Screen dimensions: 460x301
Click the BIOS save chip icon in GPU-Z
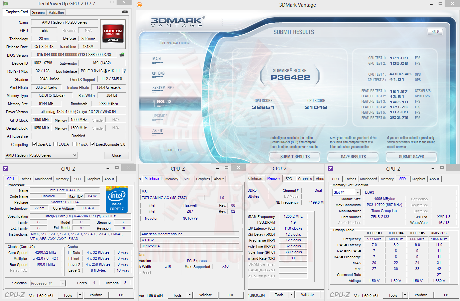pyautogui.click(x=122, y=55)
